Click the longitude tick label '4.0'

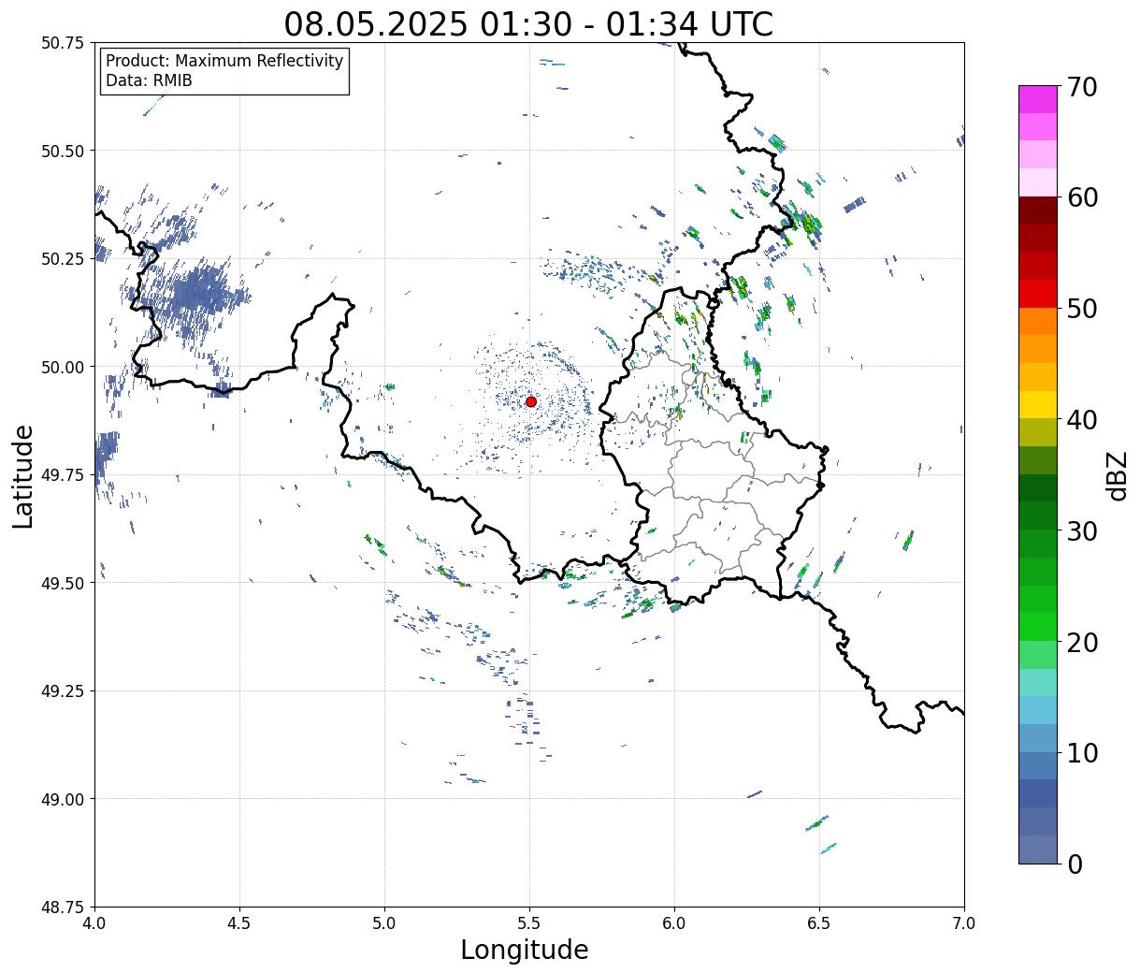point(94,923)
